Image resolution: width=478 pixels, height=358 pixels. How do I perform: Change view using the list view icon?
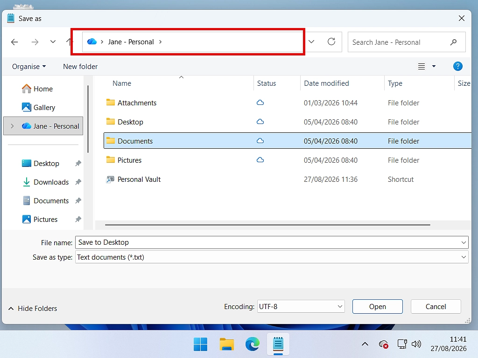pyautogui.click(x=422, y=66)
